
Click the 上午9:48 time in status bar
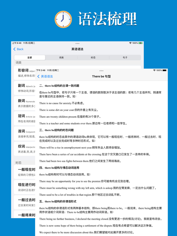click(17, 43)
